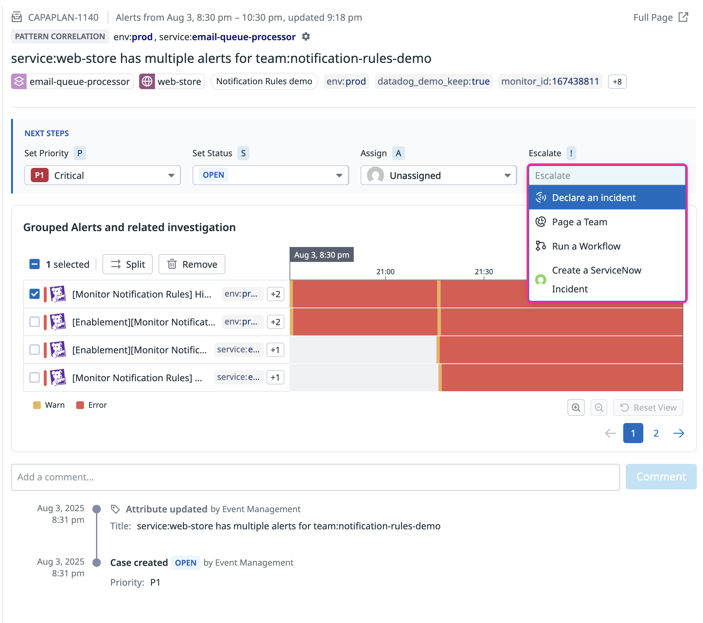Check the last [Monitor Notification Rules] ... row
Viewport: 703px width, 623px height.
pos(34,378)
